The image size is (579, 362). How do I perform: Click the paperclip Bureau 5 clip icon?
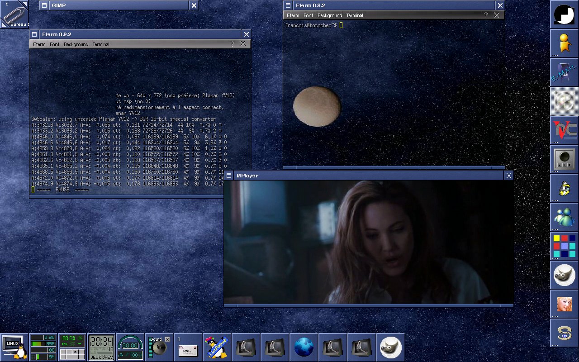tap(14, 14)
